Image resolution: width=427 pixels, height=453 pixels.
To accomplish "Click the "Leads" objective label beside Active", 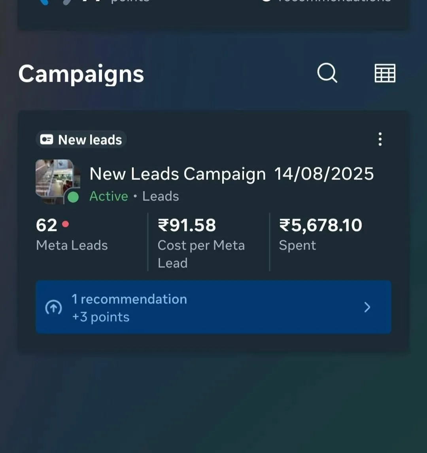I will (161, 196).
